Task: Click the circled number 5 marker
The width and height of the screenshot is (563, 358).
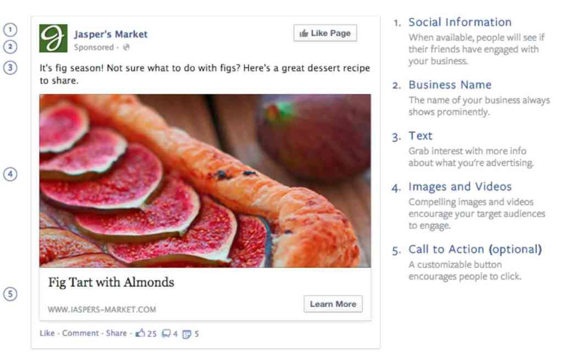Action: click(x=10, y=294)
